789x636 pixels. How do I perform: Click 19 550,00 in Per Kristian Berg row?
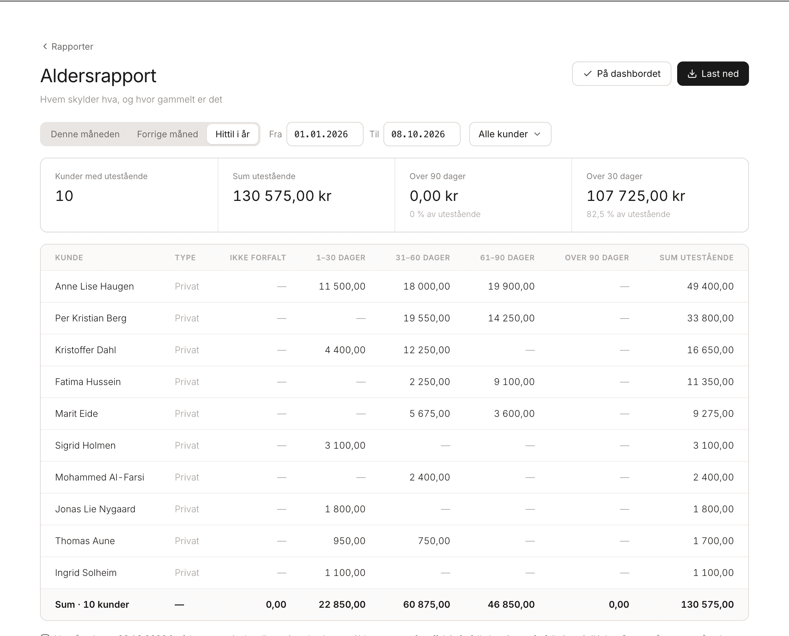coord(427,319)
